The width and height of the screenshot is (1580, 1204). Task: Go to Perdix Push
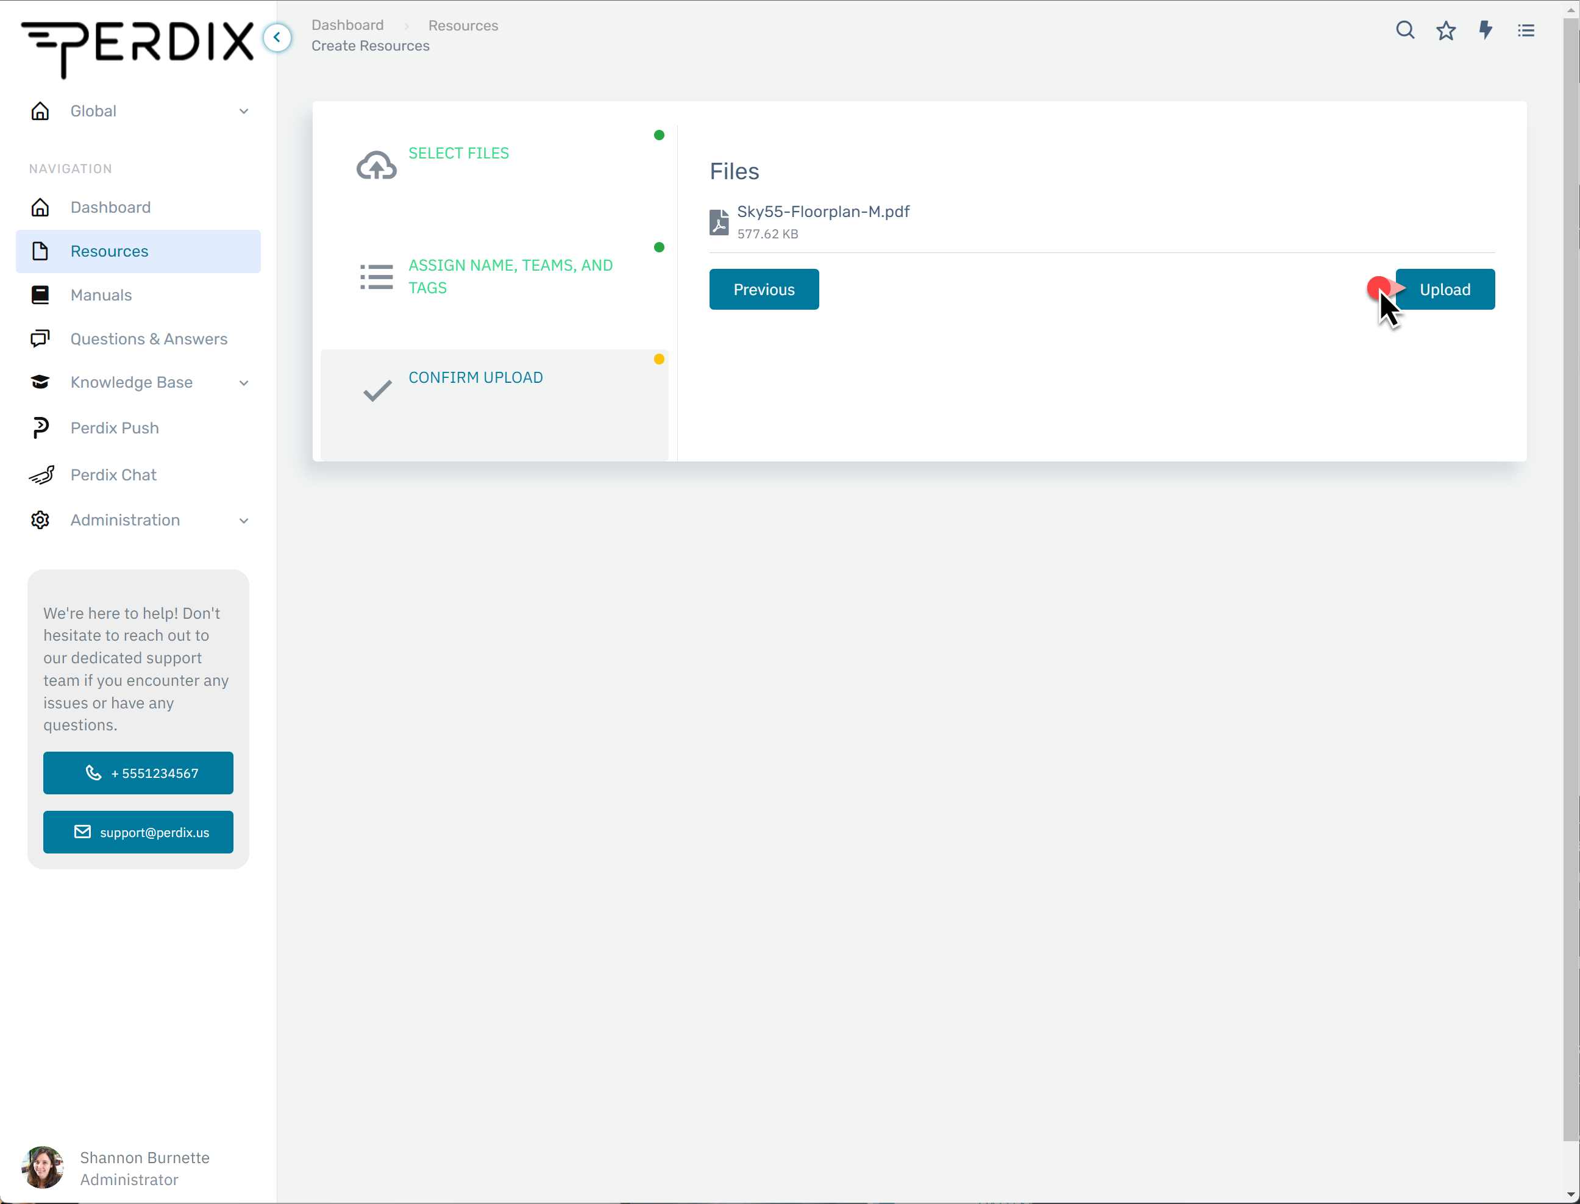point(138,428)
